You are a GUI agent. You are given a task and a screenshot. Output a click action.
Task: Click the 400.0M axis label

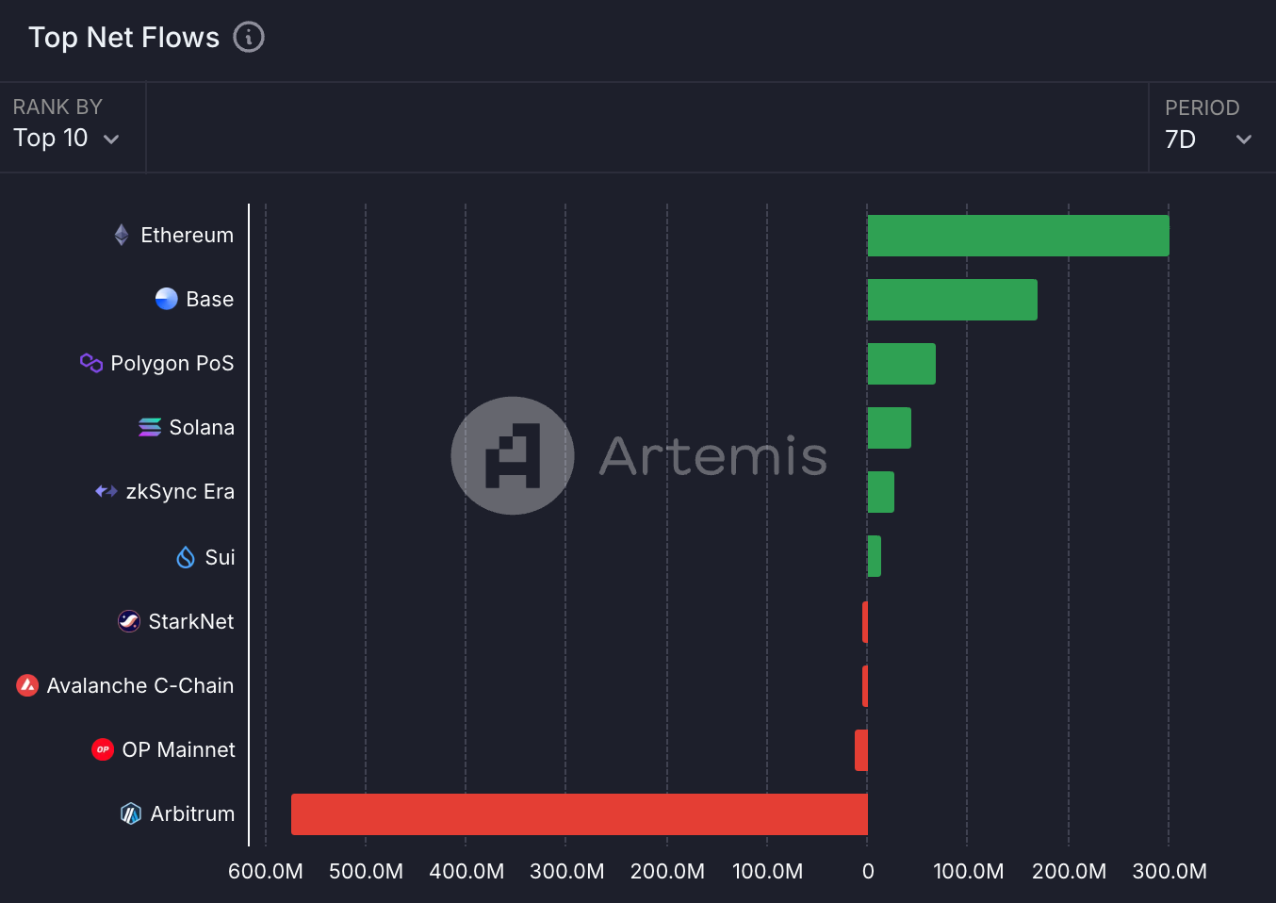point(466,871)
